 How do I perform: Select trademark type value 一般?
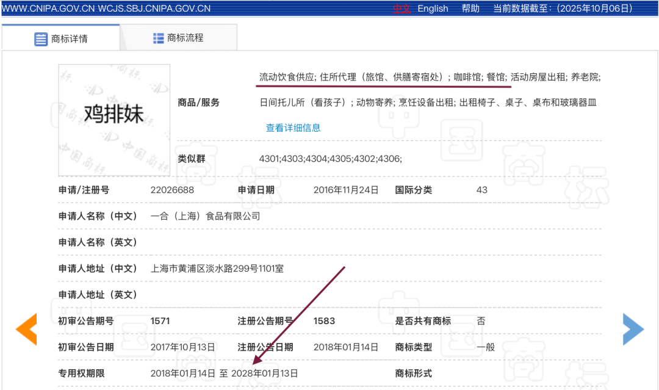tap(486, 347)
